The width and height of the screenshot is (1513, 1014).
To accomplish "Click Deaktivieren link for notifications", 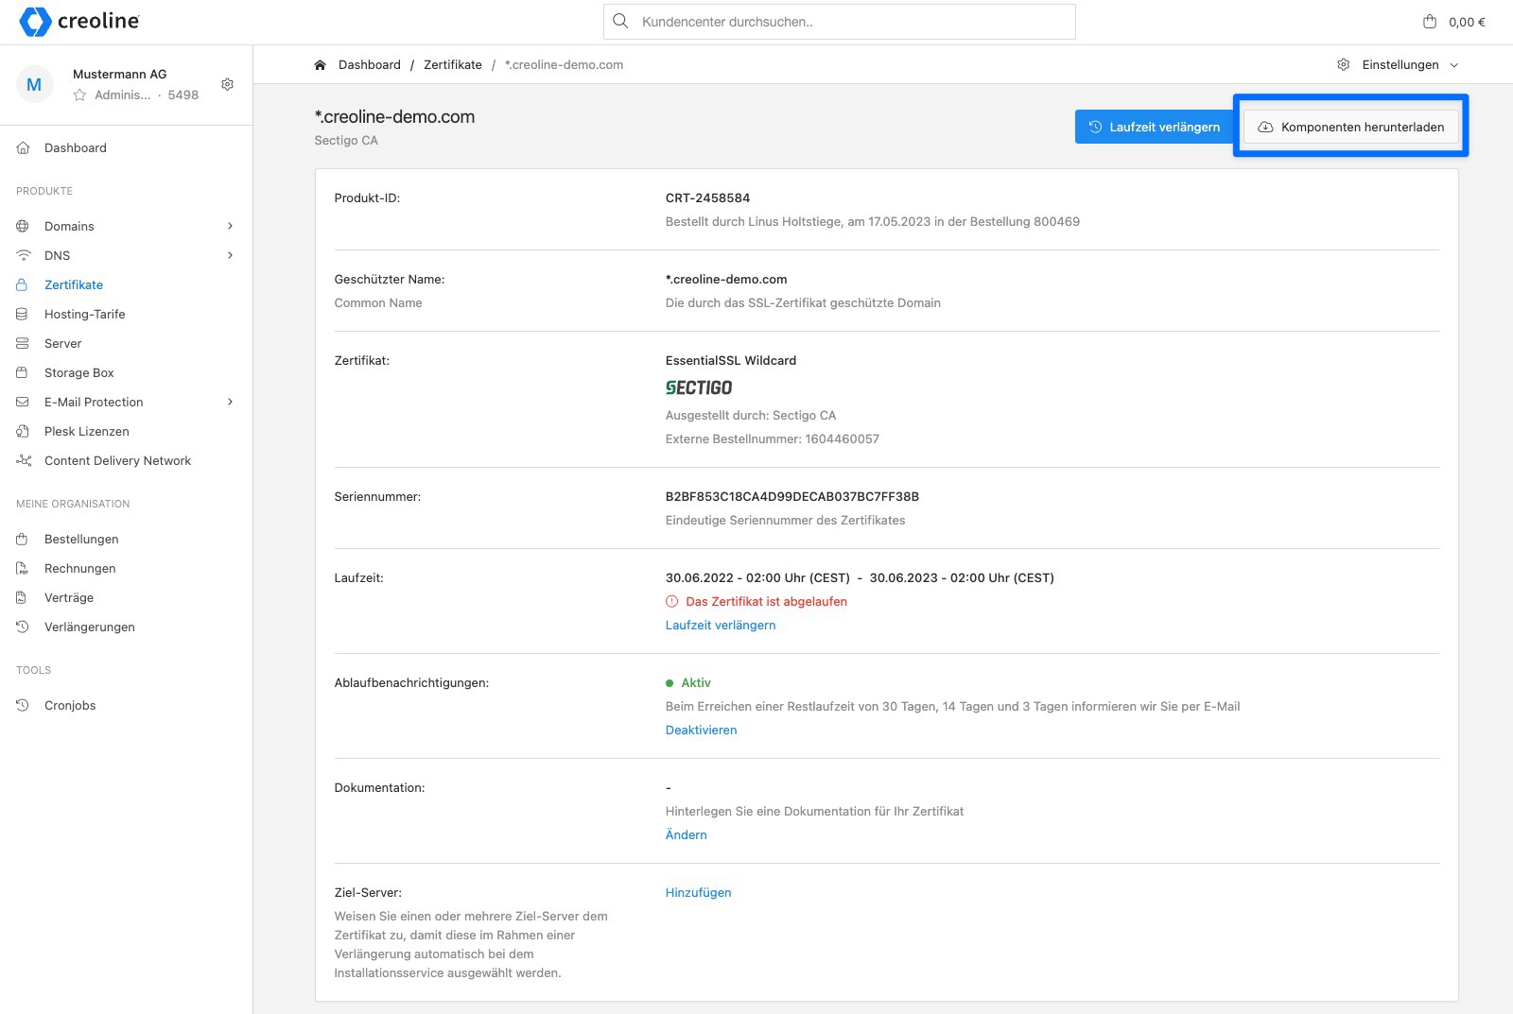I will click(701, 730).
